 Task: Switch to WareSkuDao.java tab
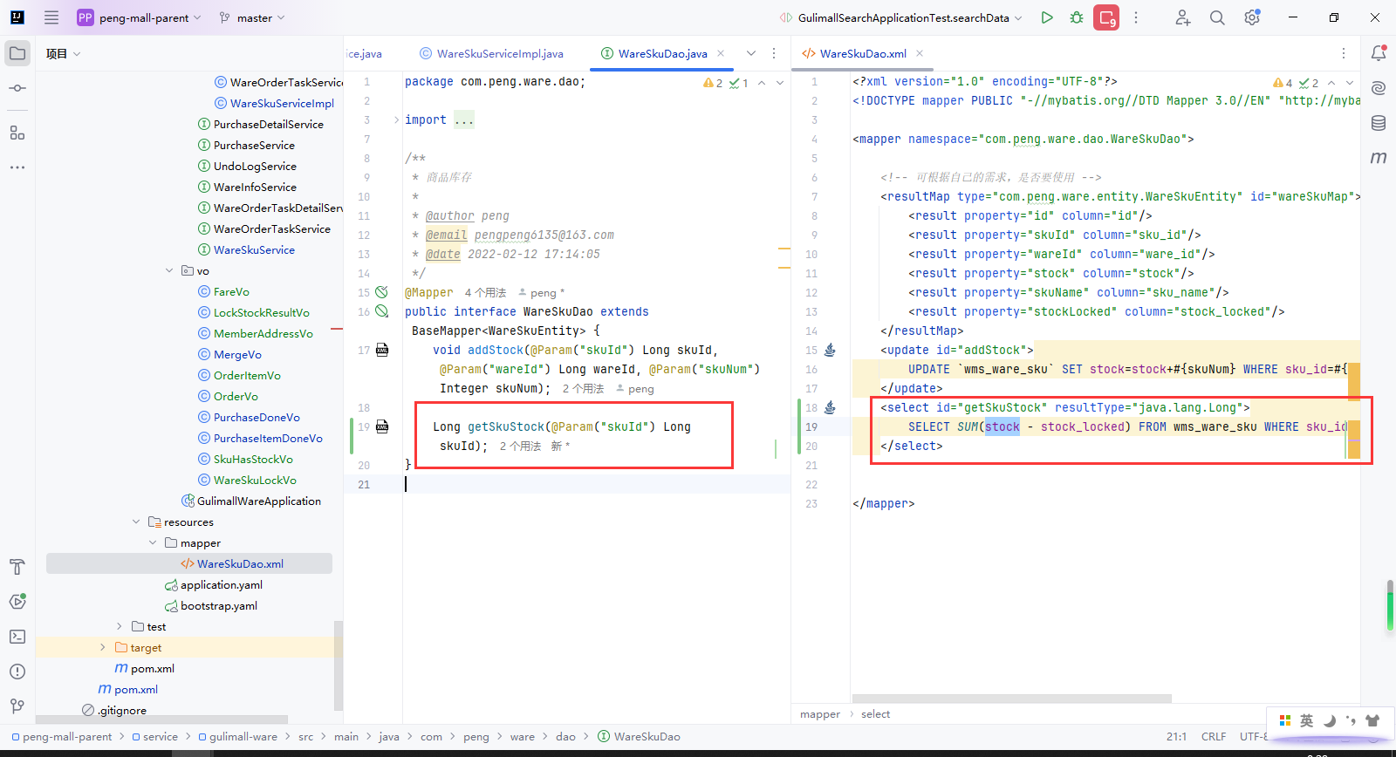click(662, 53)
